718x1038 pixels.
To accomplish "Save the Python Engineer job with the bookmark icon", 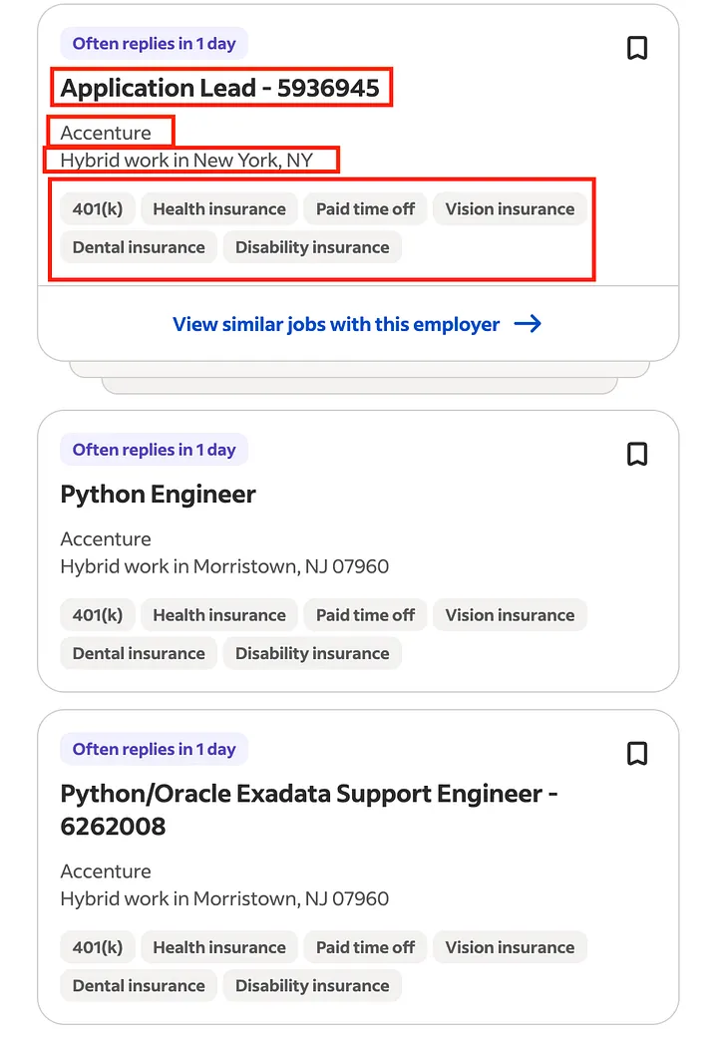I will (x=637, y=454).
